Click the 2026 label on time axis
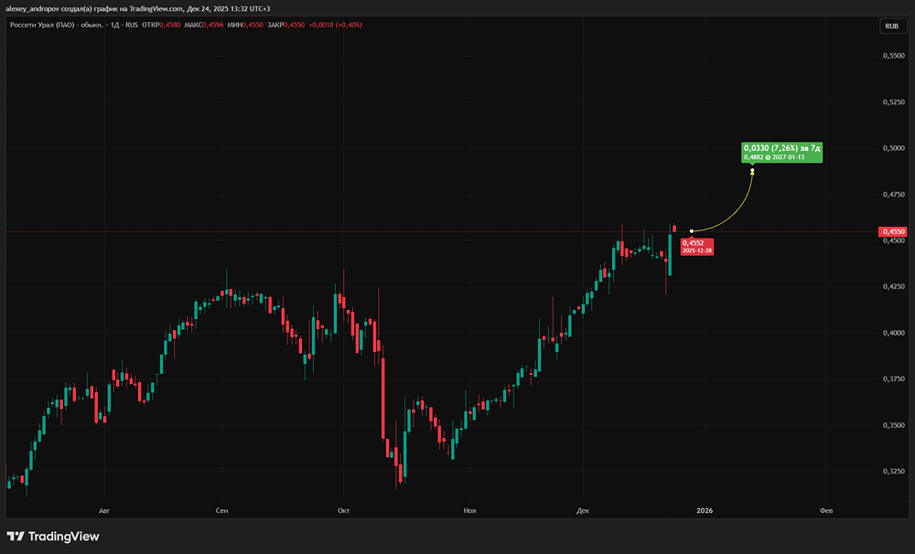The width and height of the screenshot is (915, 554). [705, 509]
